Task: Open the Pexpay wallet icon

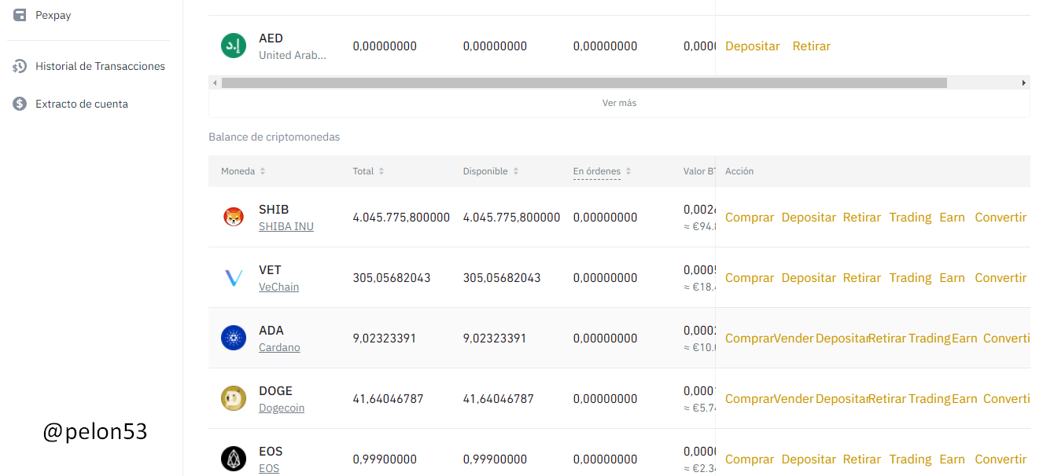Action: (20, 15)
